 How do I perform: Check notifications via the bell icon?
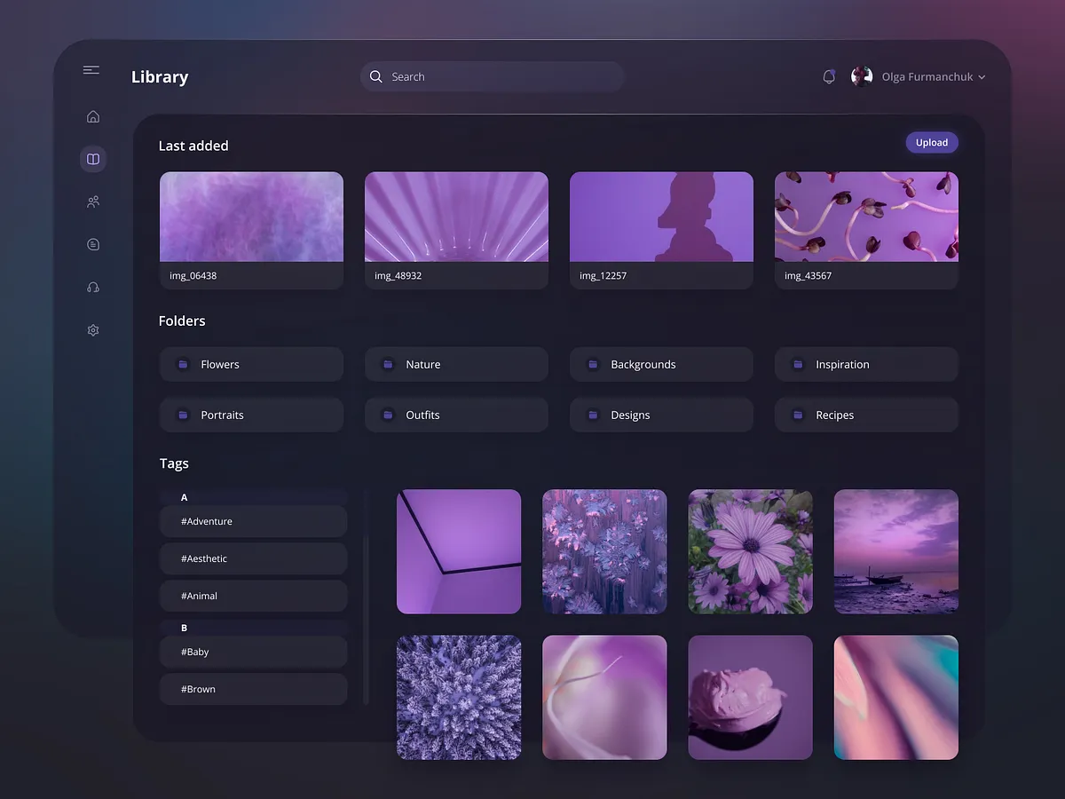(828, 76)
